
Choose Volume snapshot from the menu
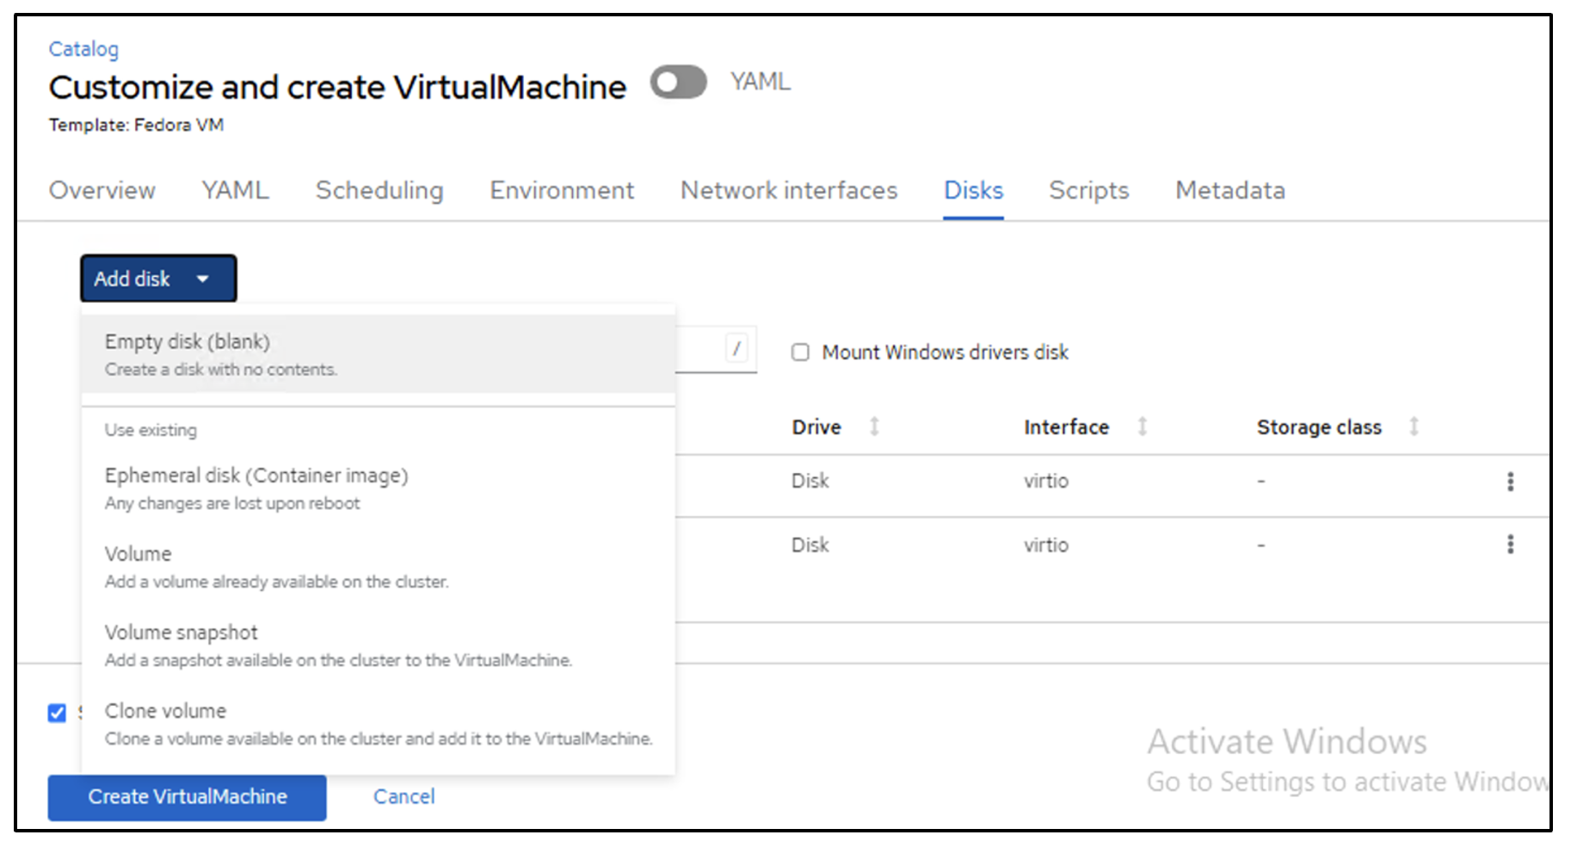(182, 633)
